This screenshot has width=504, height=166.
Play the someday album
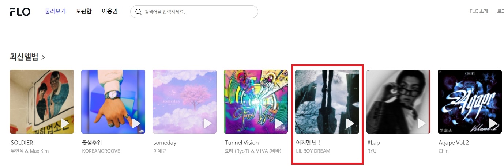[208, 123]
